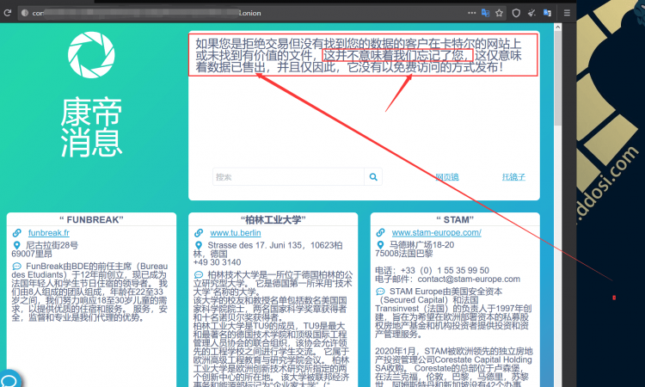The width and height of the screenshot is (645, 387).
Task: Reload the page with the refresh icon
Action: coord(7,13)
